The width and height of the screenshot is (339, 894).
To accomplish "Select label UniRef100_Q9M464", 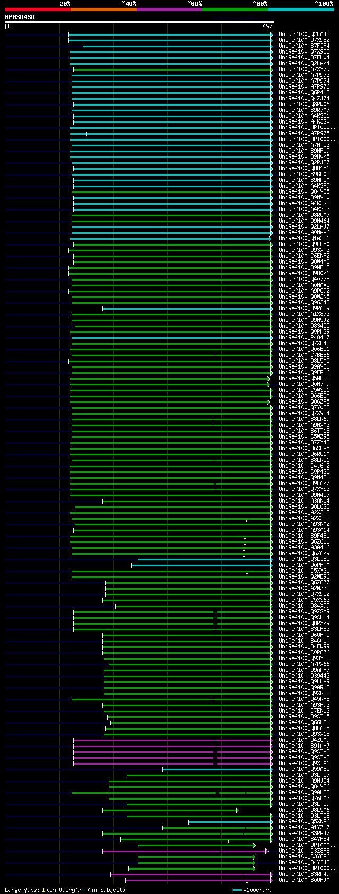I will tap(304, 221).
